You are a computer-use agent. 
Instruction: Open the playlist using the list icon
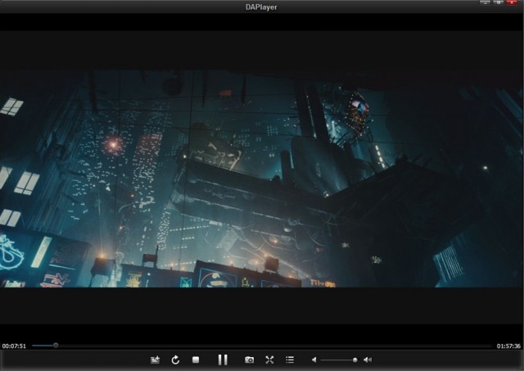[x=290, y=360]
